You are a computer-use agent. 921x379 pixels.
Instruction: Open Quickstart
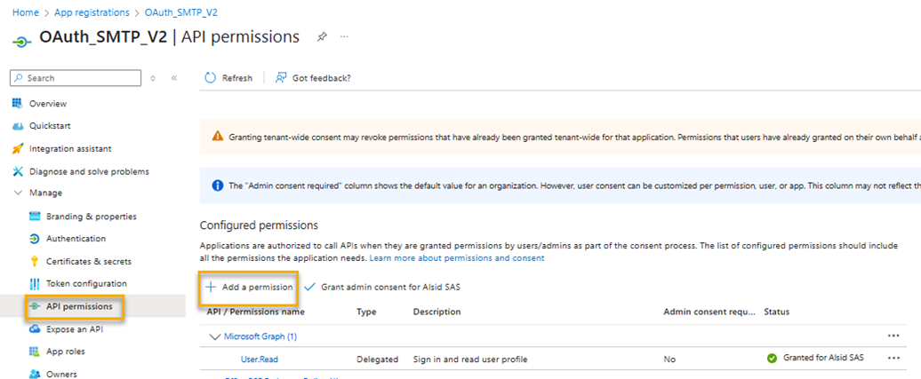[50, 126]
